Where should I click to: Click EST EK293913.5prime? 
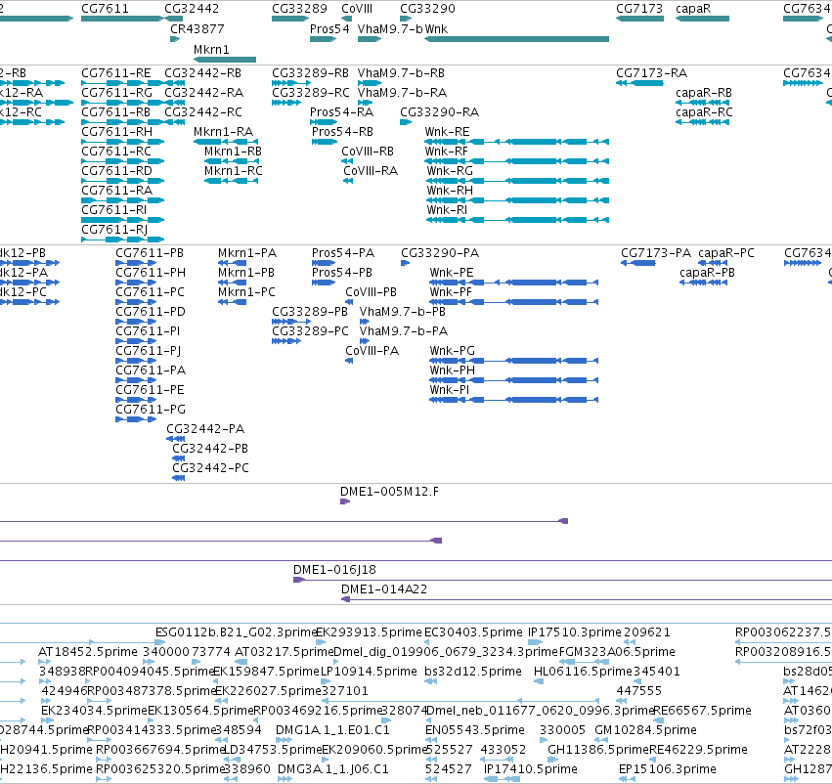(x=369, y=632)
